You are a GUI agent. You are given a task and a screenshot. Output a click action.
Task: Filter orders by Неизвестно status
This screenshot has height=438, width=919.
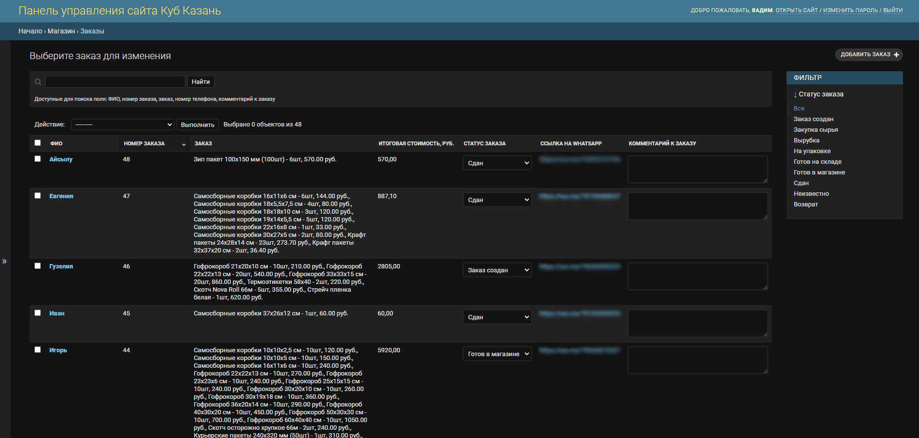pos(811,194)
